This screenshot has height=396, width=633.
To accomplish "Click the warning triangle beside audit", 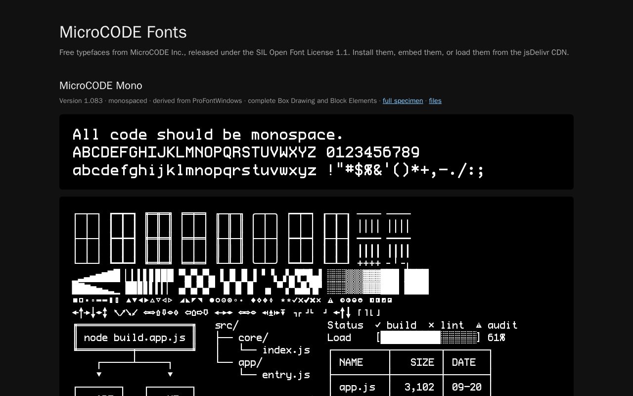I will 479,325.
